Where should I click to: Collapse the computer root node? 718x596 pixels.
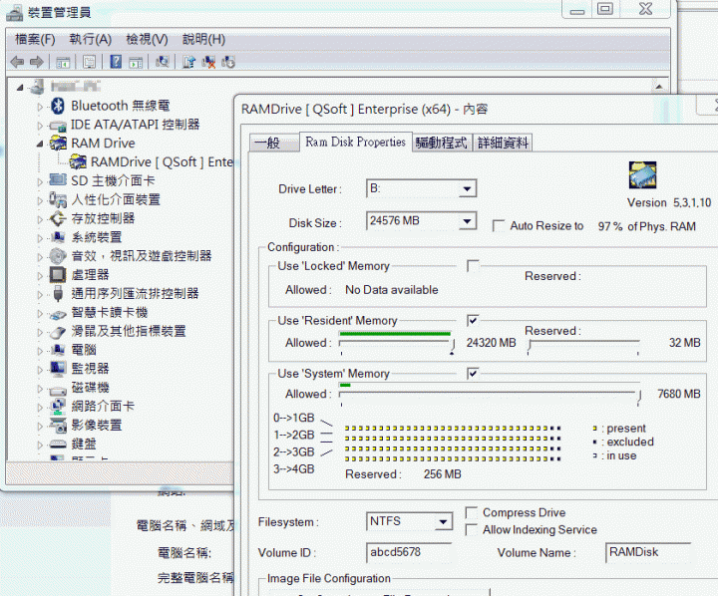tap(20, 88)
